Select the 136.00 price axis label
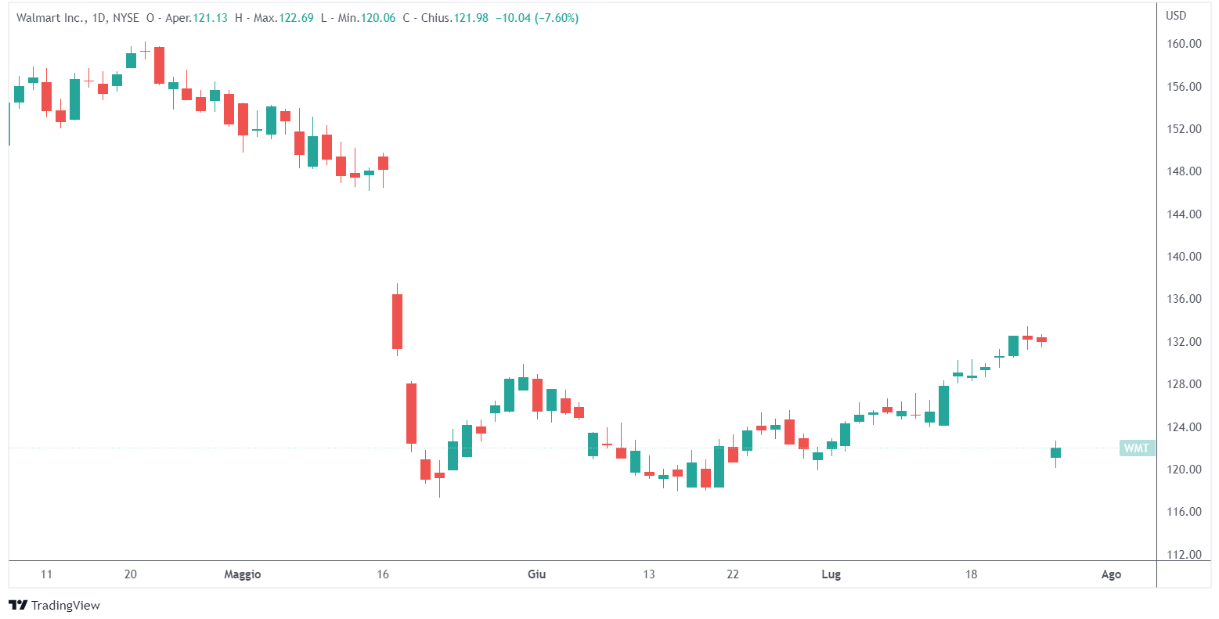The width and height of the screenshot is (1219, 619). click(x=1184, y=299)
